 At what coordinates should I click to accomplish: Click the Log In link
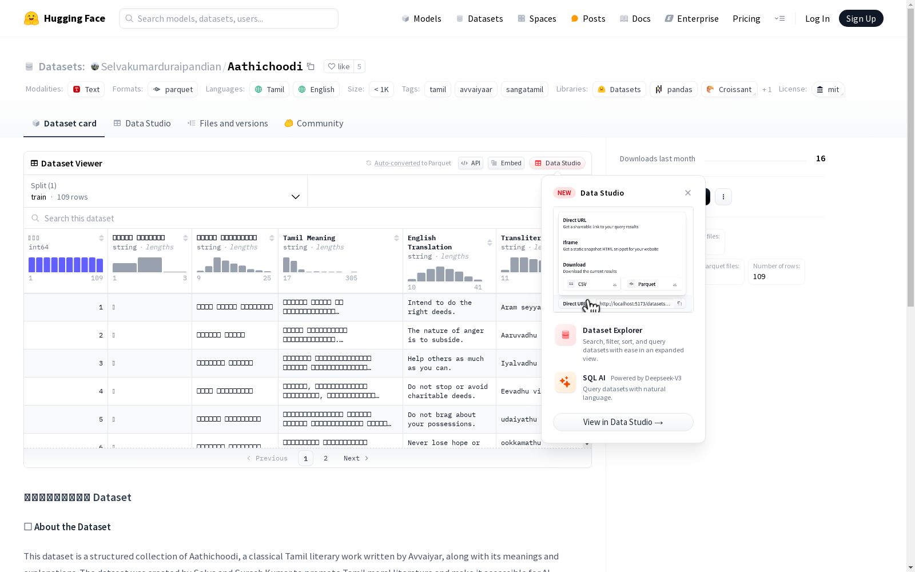click(x=817, y=18)
